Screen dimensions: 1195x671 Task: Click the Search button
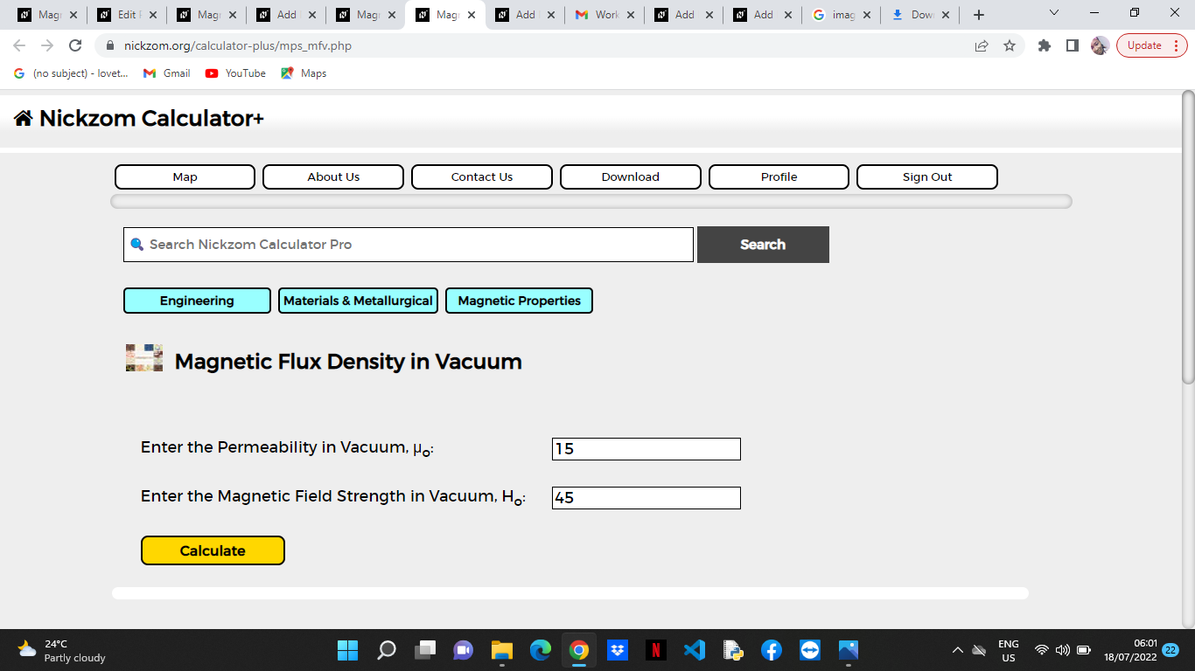pyautogui.click(x=763, y=245)
